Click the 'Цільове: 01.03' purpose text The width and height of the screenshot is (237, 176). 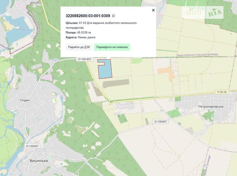pyautogui.click(x=101, y=25)
